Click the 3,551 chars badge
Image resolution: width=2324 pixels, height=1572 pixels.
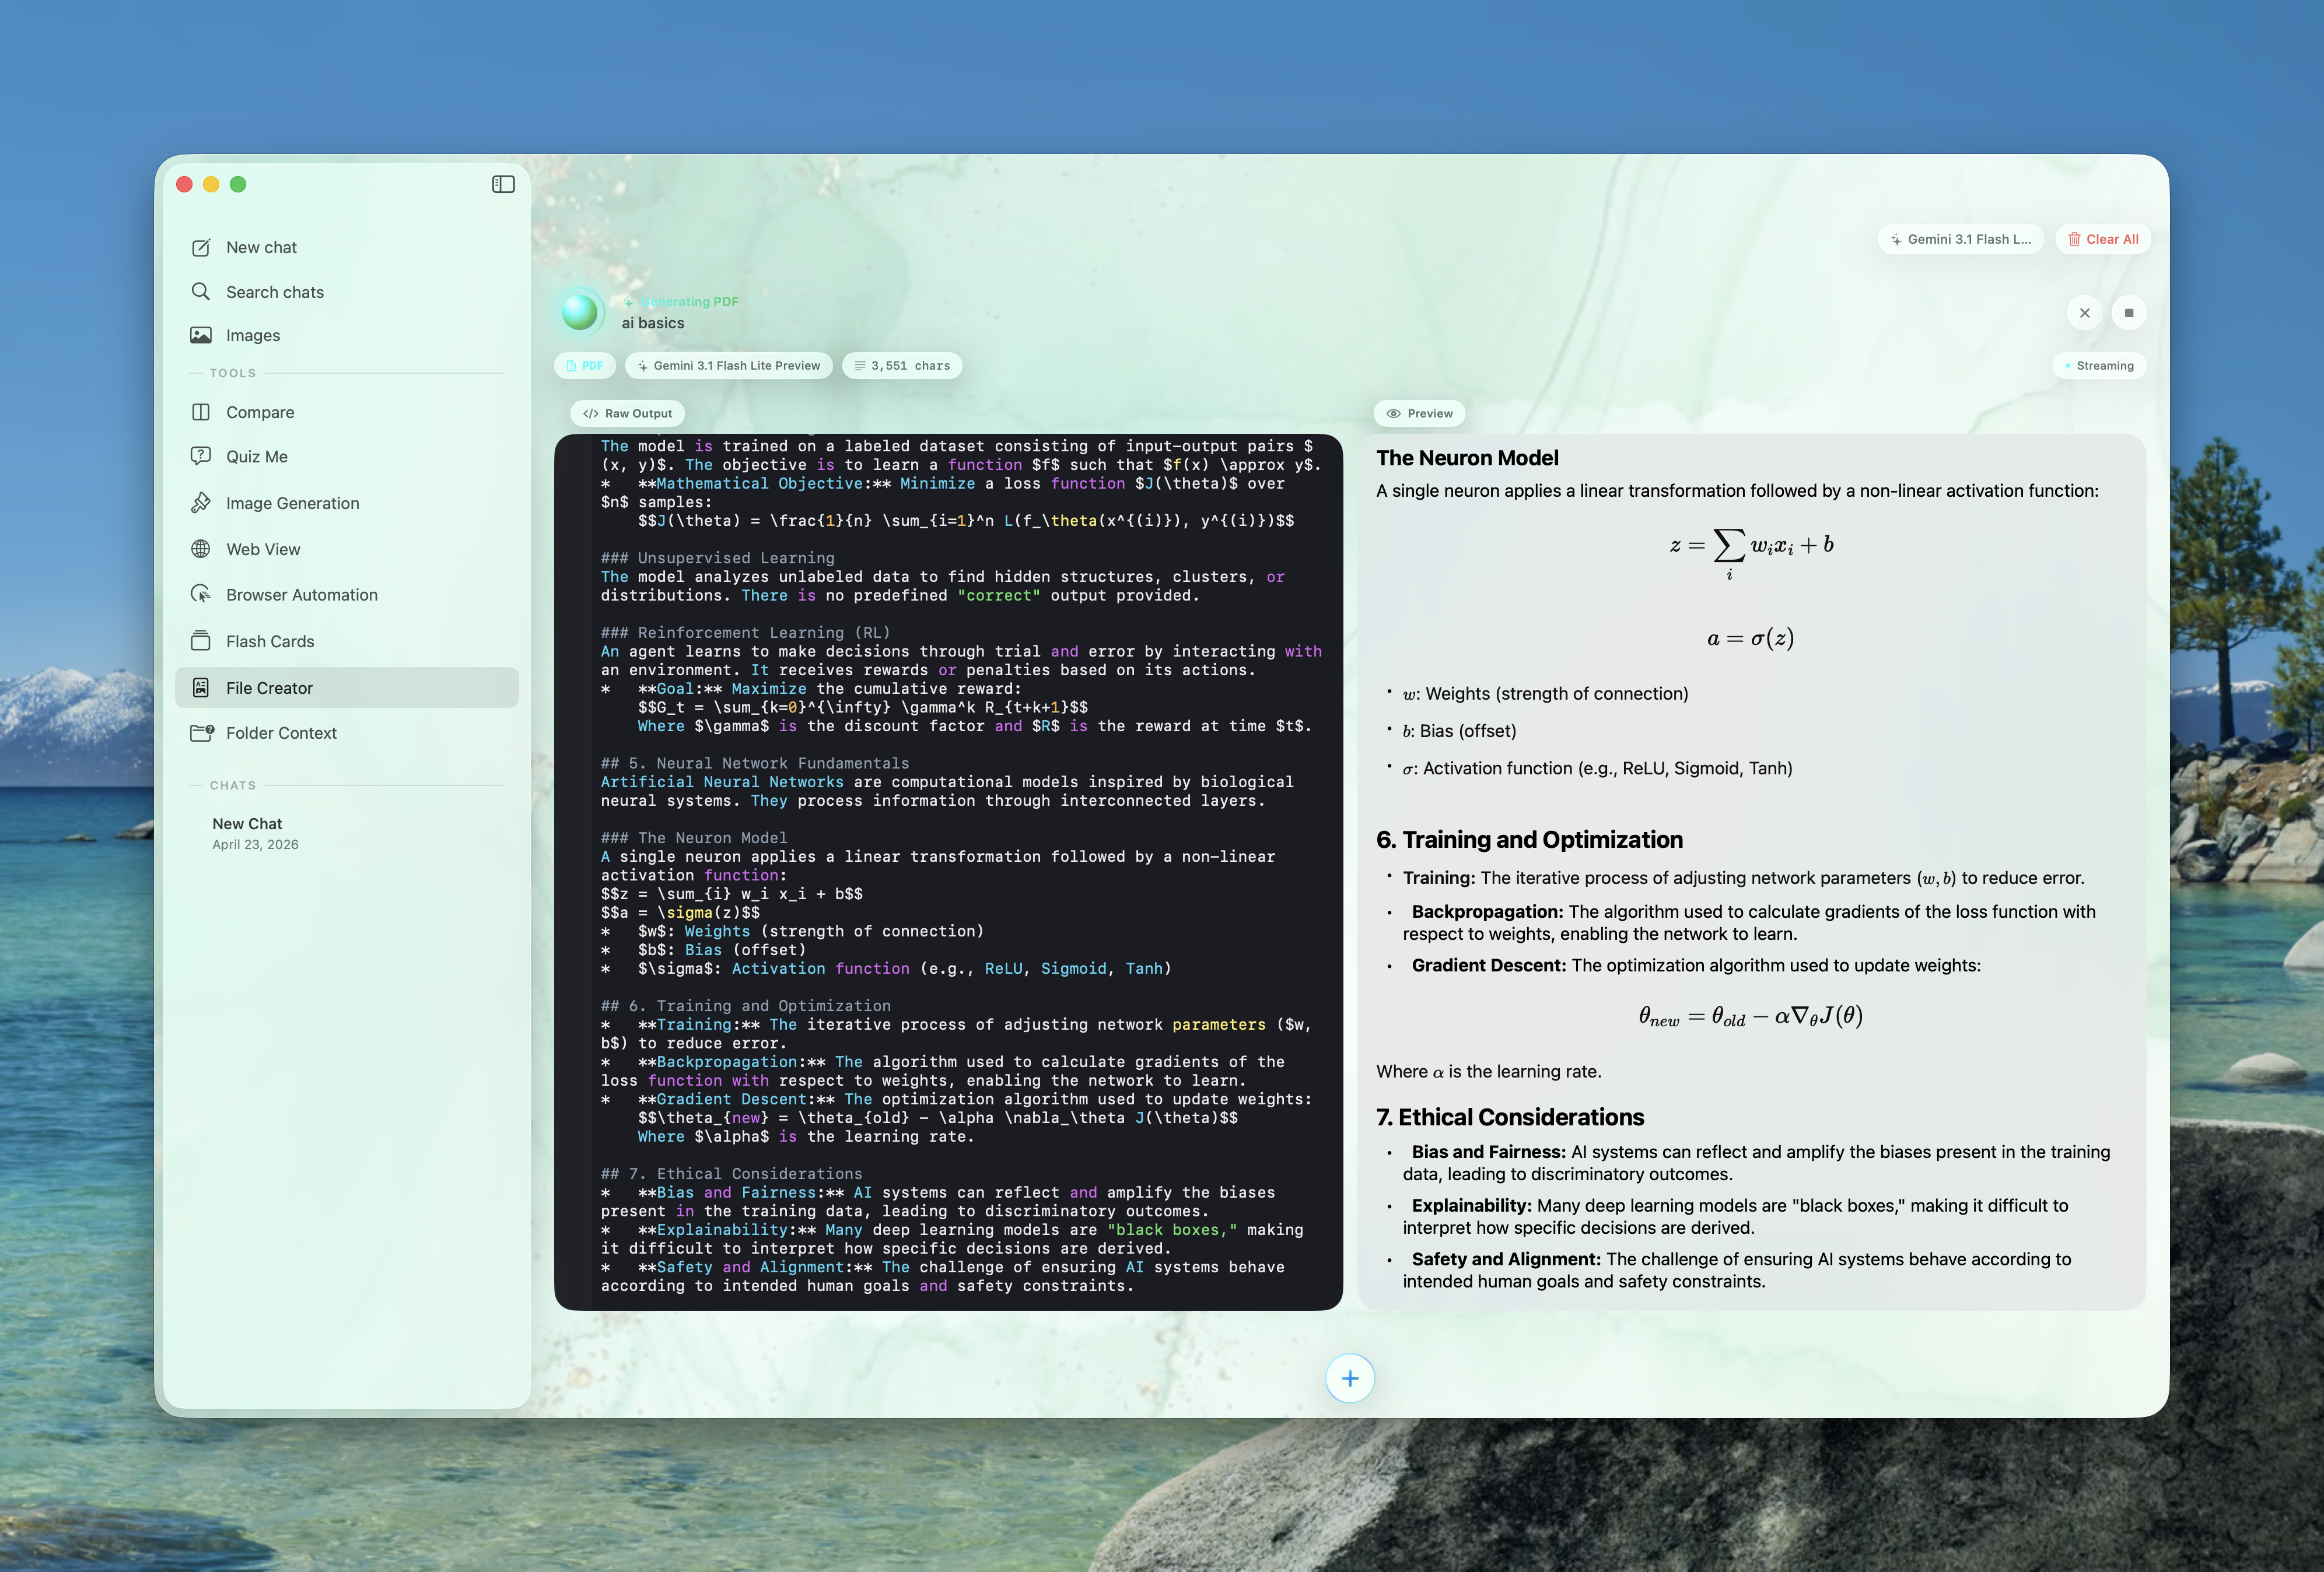[902, 366]
